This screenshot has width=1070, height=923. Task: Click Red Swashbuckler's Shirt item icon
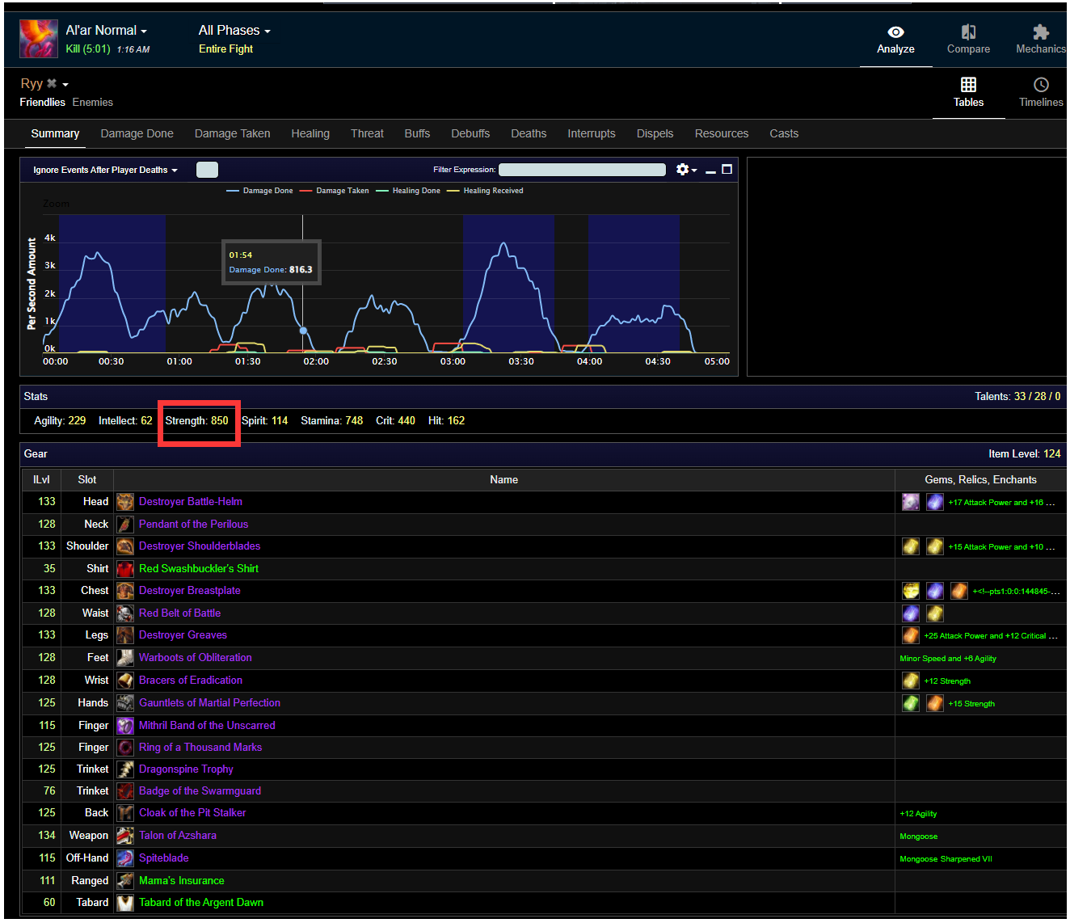[x=125, y=569]
